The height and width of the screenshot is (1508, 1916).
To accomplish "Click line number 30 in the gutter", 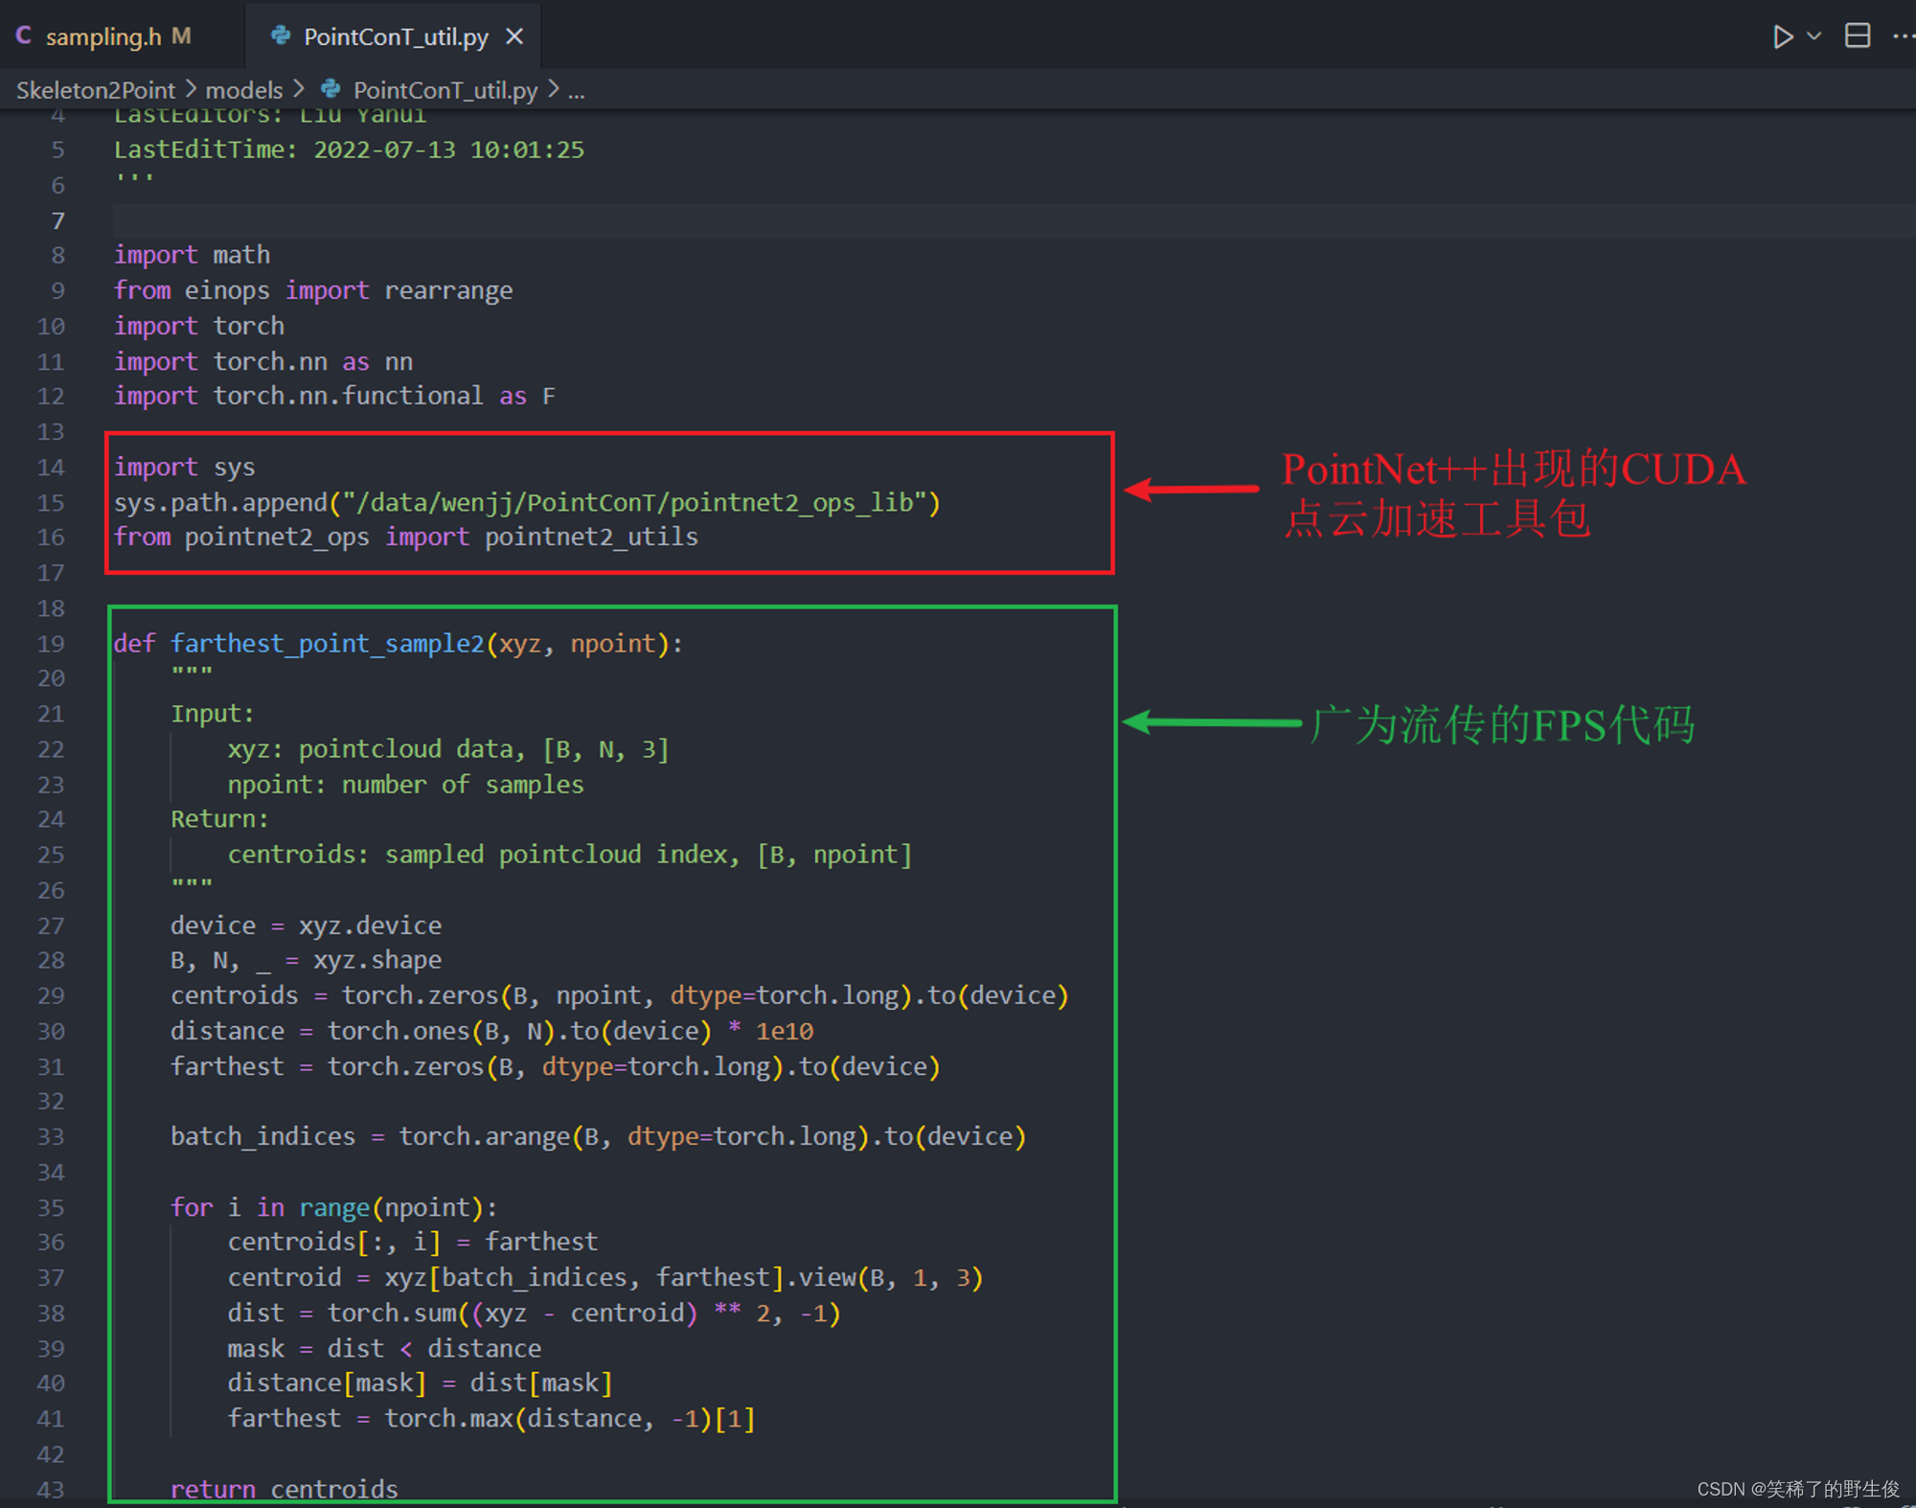I will [50, 1031].
